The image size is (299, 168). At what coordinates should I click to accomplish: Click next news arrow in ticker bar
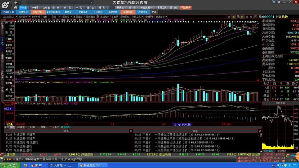pos(7,159)
